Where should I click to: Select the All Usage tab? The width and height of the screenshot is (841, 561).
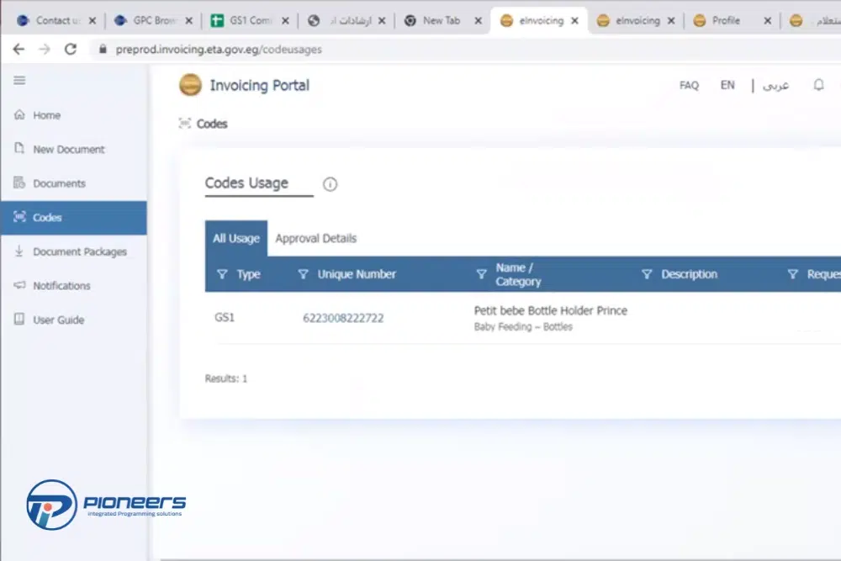(x=235, y=238)
